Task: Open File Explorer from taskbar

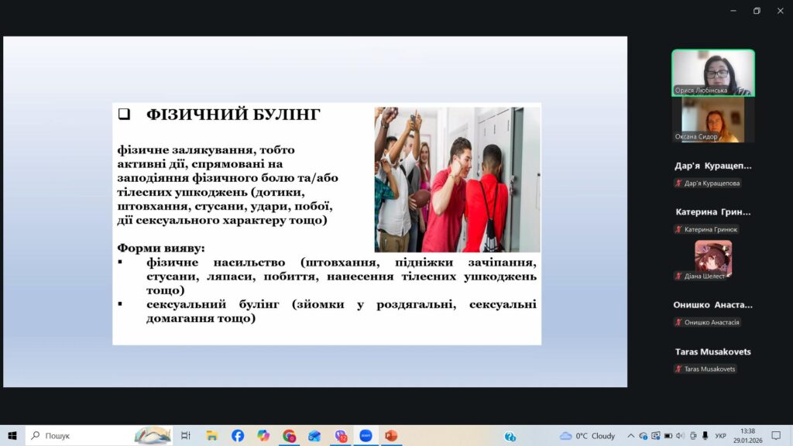Action: (x=212, y=436)
